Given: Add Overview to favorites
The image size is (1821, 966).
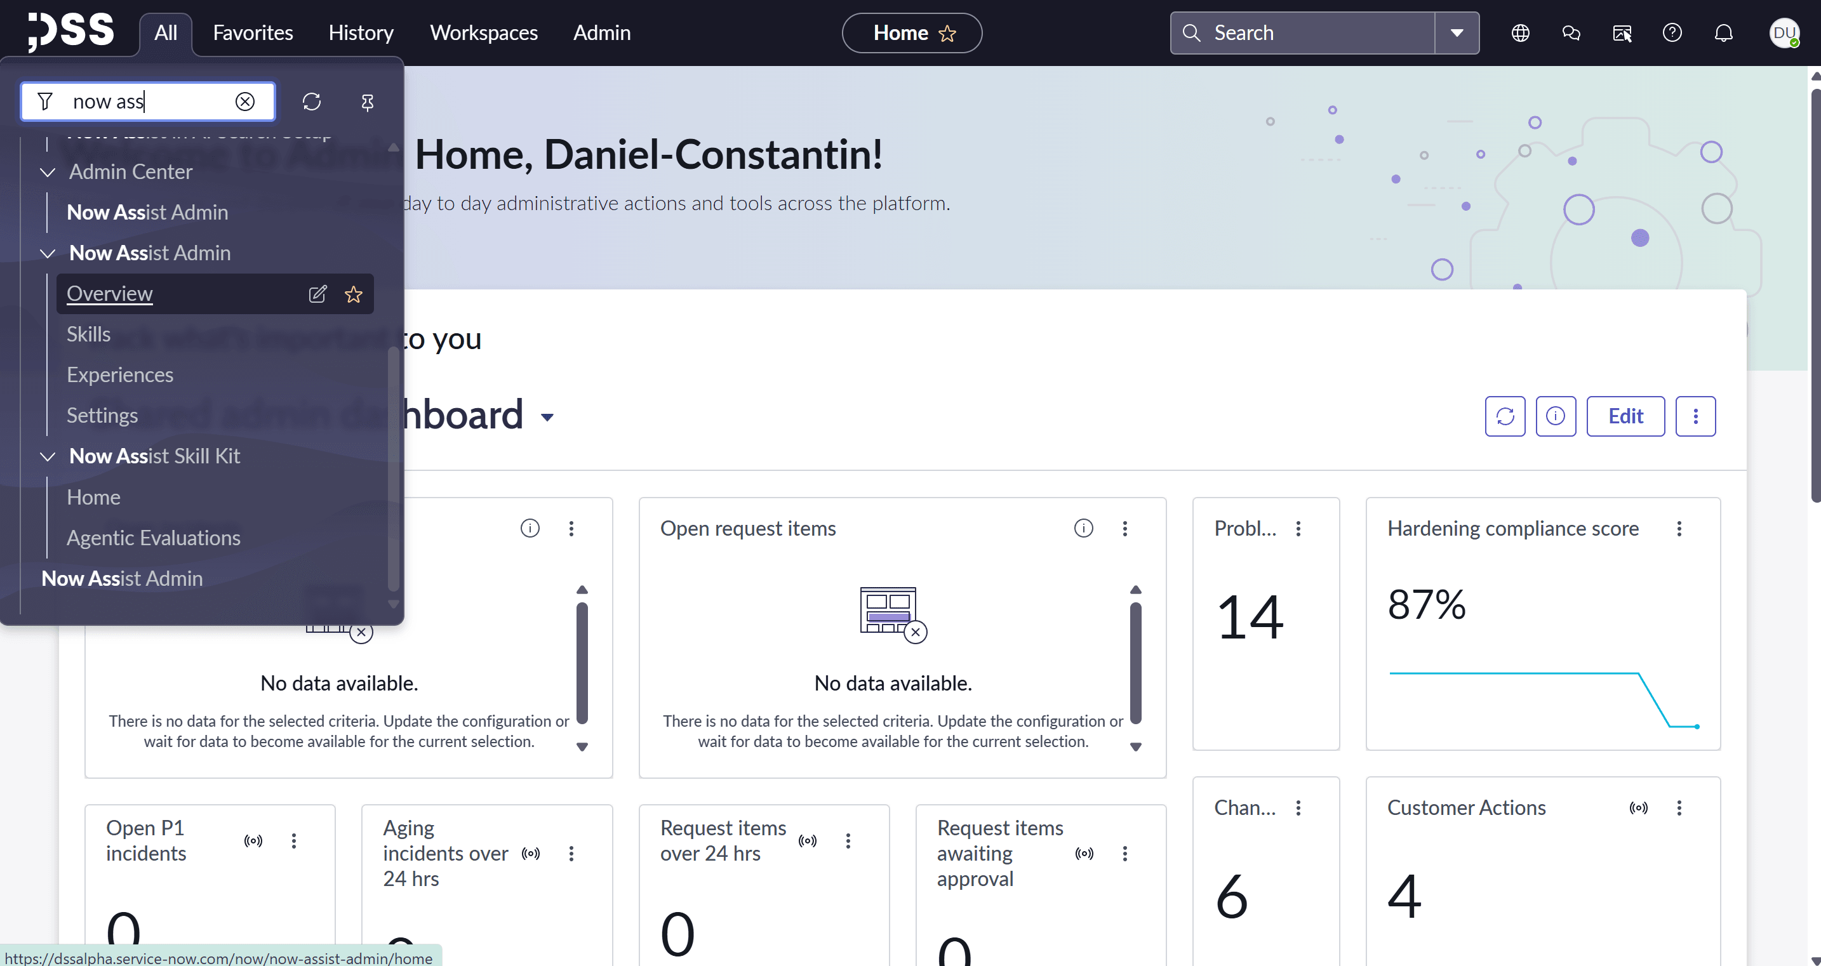Looking at the screenshot, I should [354, 294].
